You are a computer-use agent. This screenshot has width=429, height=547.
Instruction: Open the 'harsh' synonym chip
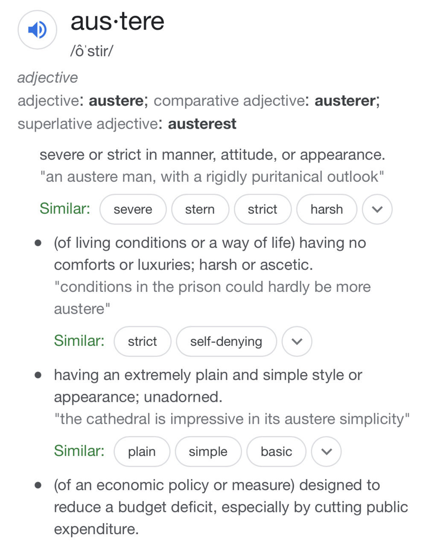327,209
